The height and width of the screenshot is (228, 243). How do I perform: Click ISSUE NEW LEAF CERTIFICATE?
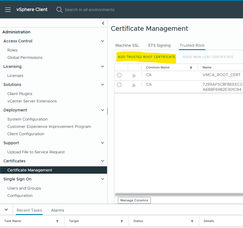click(208, 57)
